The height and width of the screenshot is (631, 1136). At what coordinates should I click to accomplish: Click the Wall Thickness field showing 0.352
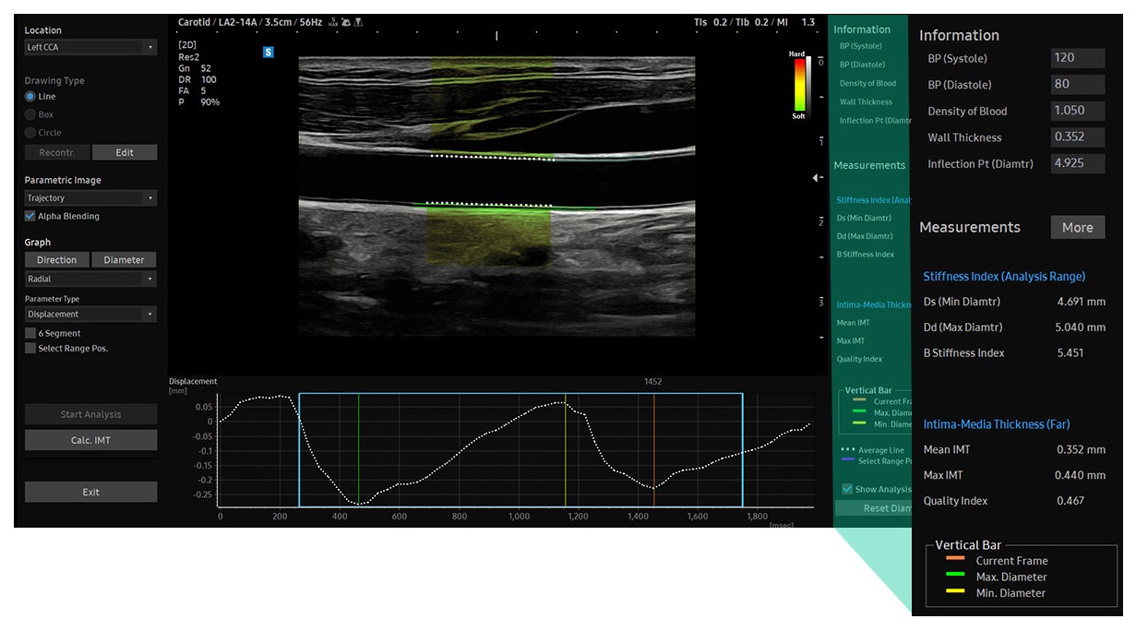click(1077, 137)
